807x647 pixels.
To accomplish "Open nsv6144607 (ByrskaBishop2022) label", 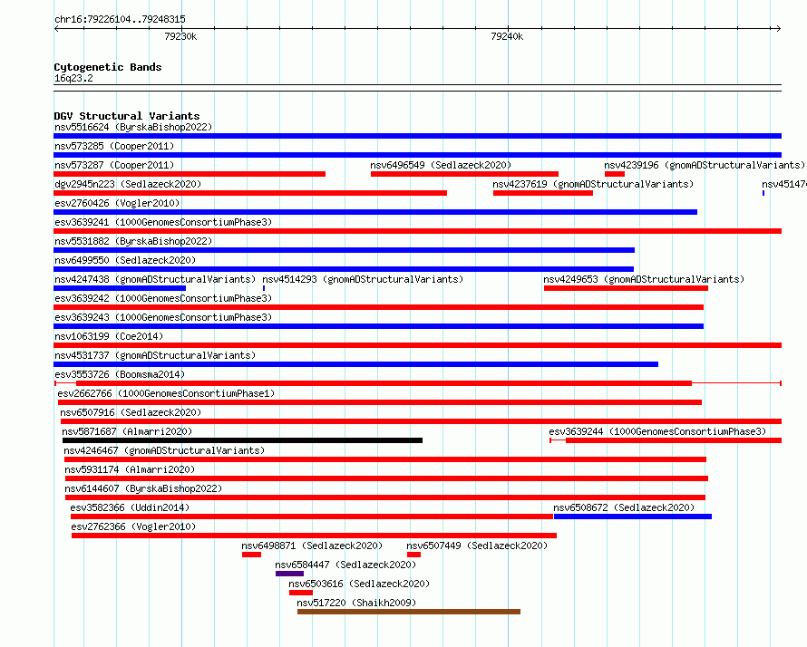I will [143, 488].
